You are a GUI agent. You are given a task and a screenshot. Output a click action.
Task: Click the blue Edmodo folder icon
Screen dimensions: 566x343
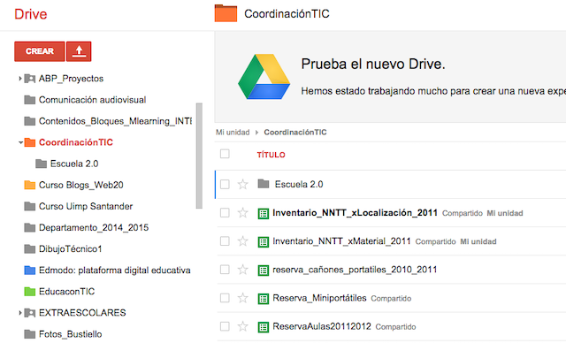[x=29, y=270]
